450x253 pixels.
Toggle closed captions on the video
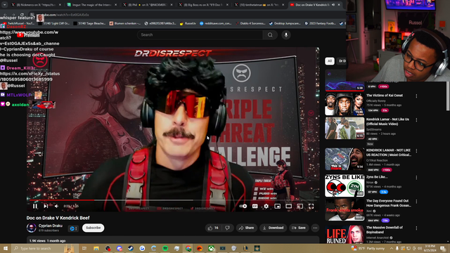coord(255,206)
